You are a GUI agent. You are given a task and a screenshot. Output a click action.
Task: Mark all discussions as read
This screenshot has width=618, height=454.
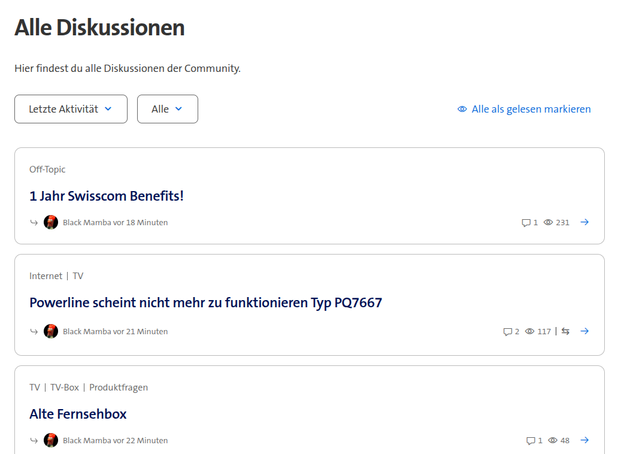[x=524, y=109]
